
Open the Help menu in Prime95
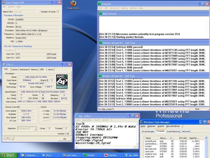coord(141,8)
